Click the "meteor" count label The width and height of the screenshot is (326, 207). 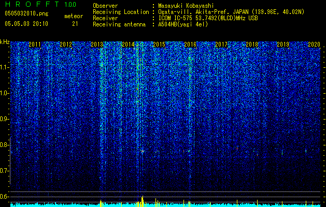point(74,16)
